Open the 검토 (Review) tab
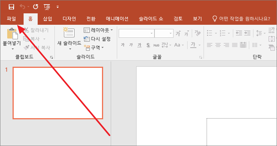Image resolution: width=277 pixels, height=146 pixels. pos(178,19)
